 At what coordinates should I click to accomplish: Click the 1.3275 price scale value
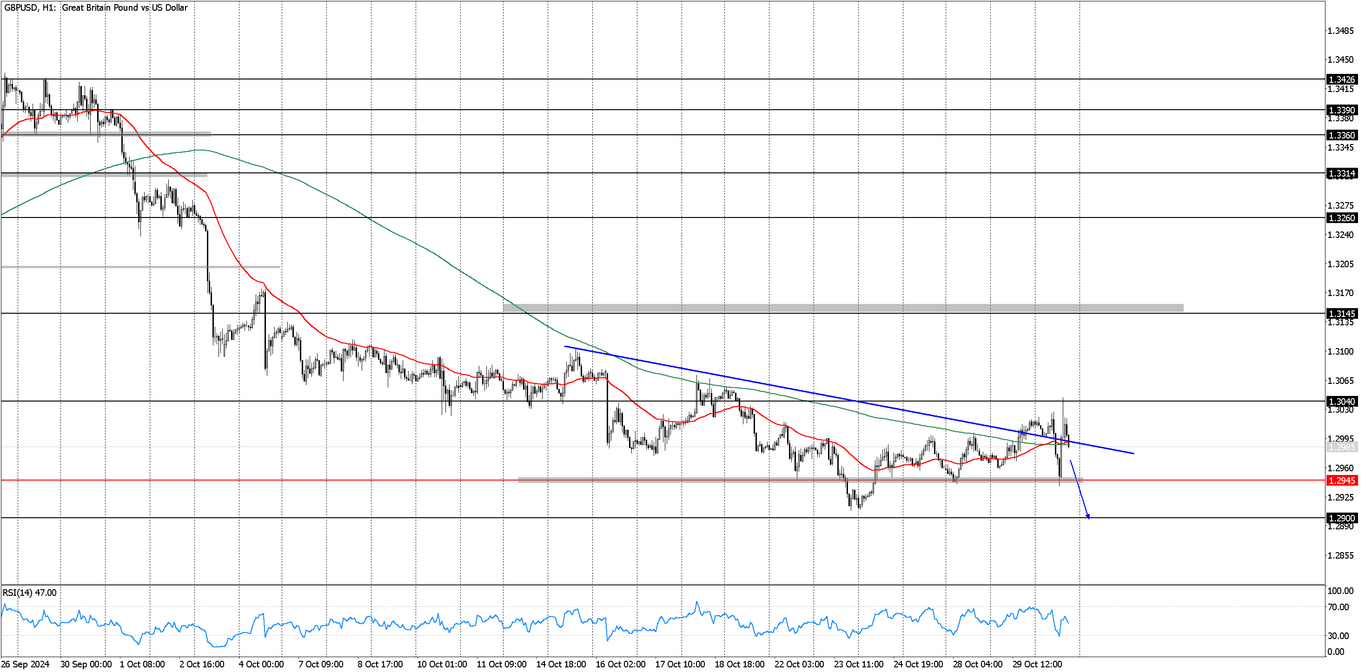point(1341,205)
